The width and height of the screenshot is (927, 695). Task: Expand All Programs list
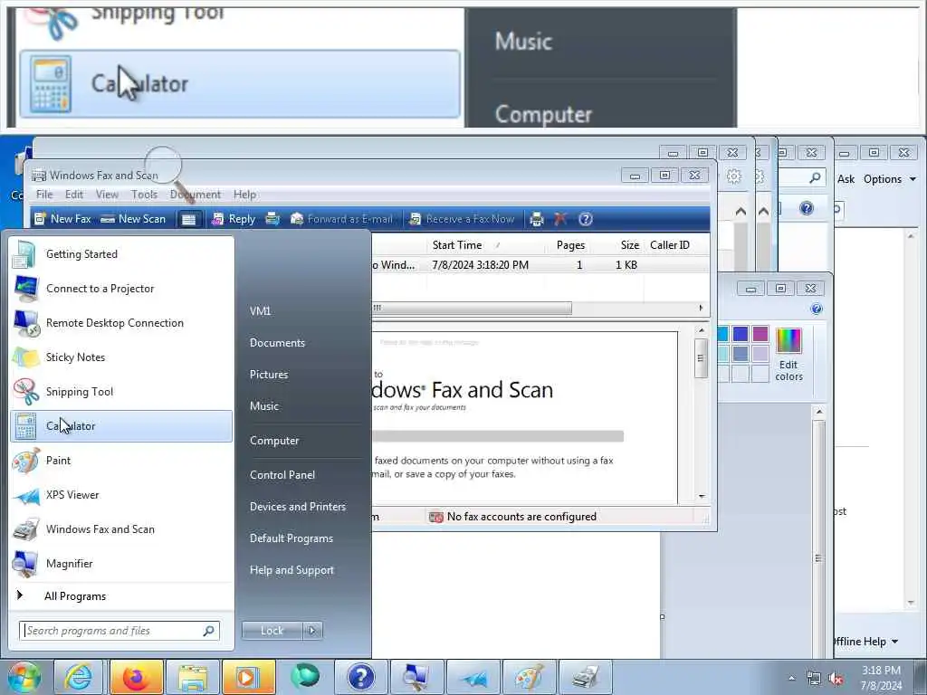(x=121, y=596)
